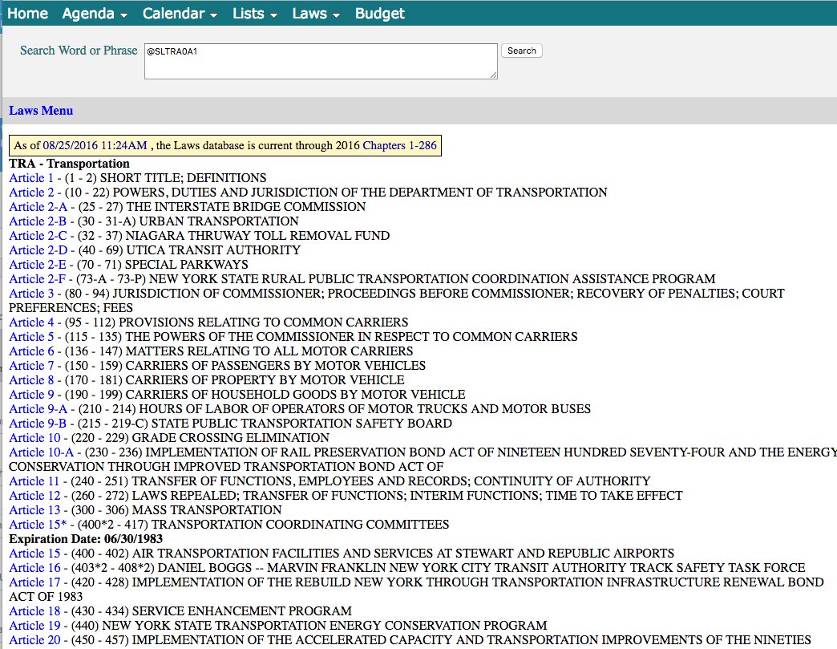Screen dimensions: 837x649
Task: Open Article 2-C Niagara Thruway link
Action: click(38, 236)
